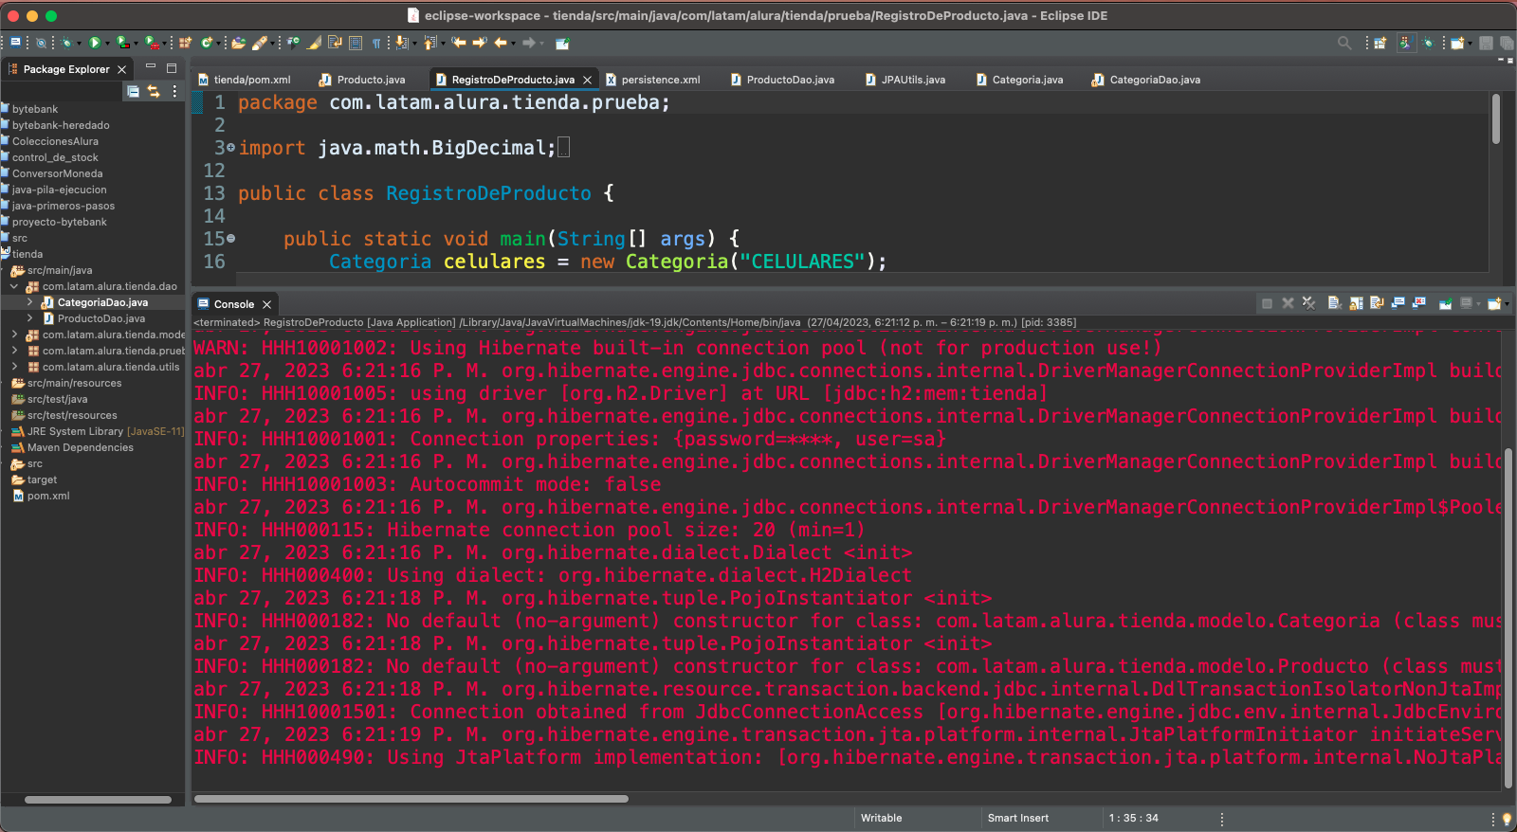
Task: Close the Console view tab
Action: (x=266, y=304)
